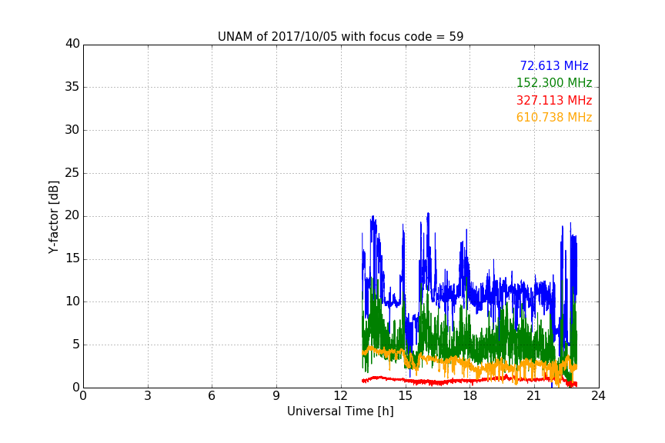The image size is (665, 443).
Task: Select the blue 72.613 MHz legend label
Action: (x=554, y=65)
